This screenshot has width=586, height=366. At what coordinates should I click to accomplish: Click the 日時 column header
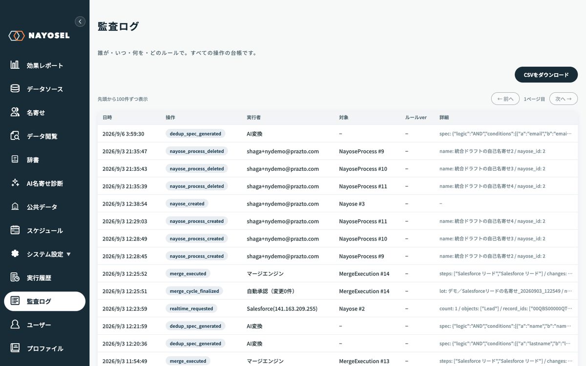click(107, 118)
